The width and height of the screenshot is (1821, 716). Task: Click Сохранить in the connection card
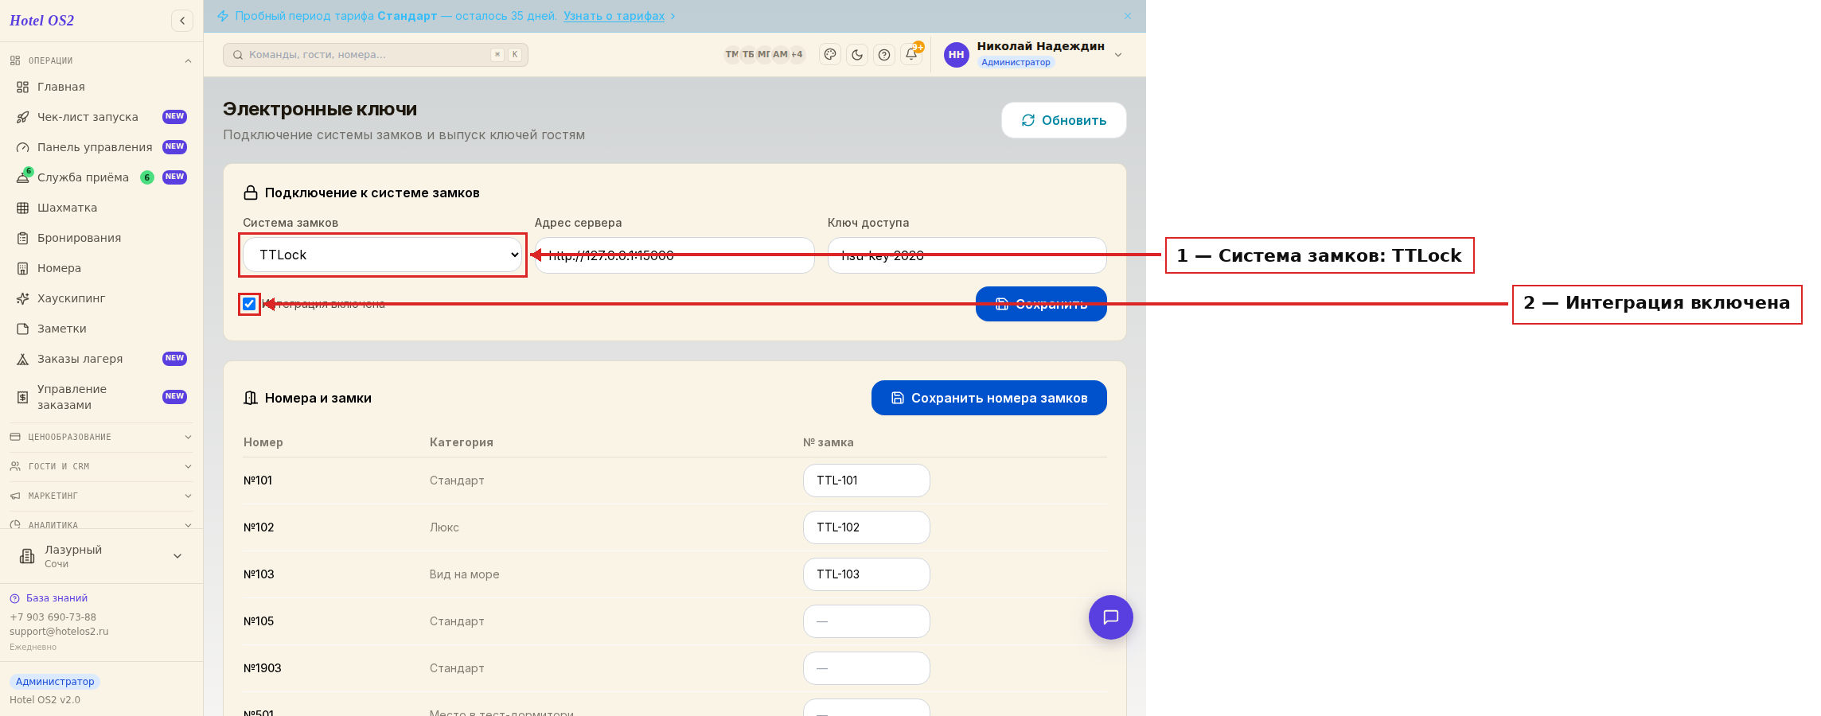[x=1041, y=304]
